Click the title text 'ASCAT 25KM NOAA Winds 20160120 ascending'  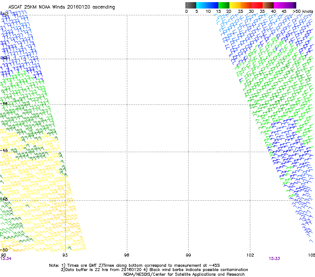[x=61, y=7]
